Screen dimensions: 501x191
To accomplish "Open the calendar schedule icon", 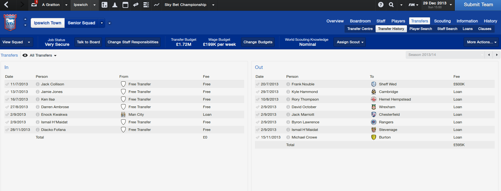I will [125, 5].
